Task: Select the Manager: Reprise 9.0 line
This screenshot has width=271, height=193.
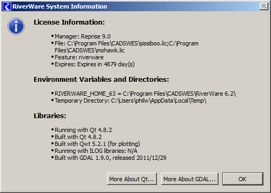Action: pyautogui.click(x=82, y=36)
